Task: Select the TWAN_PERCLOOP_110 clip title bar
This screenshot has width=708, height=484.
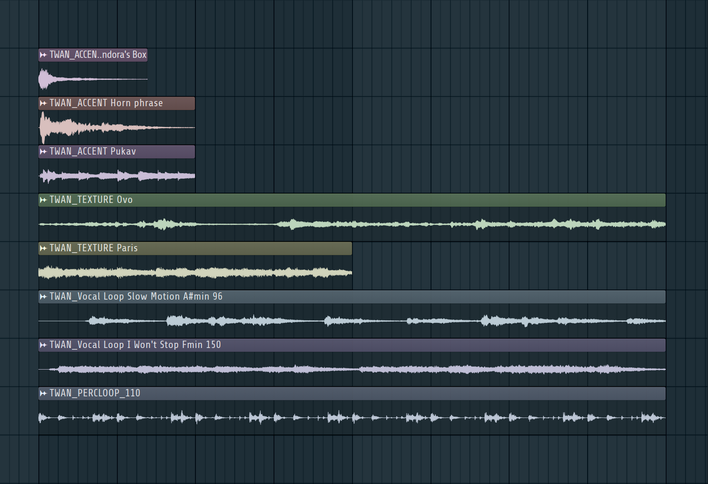Action: click(x=95, y=393)
